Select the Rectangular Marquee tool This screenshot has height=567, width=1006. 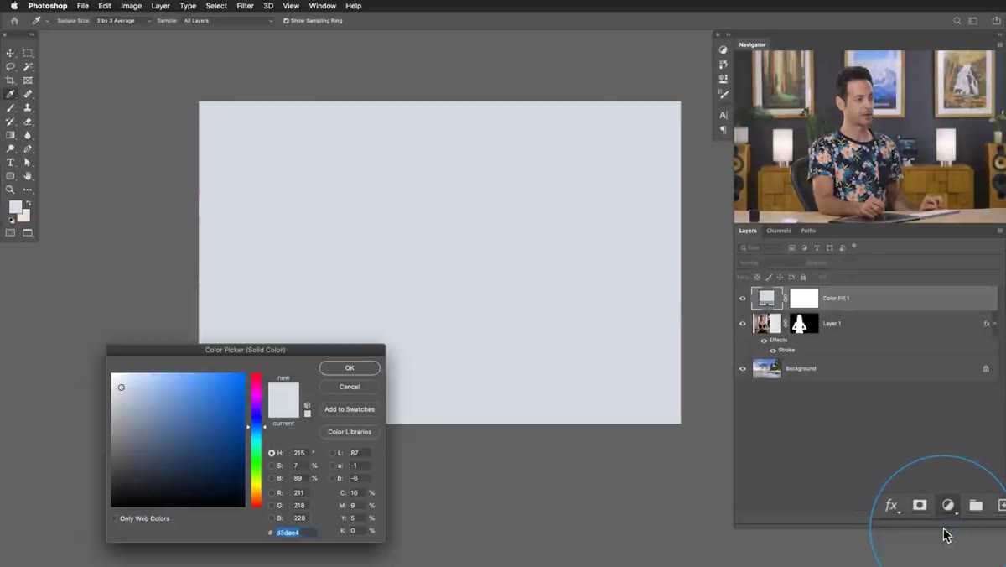pyautogui.click(x=28, y=53)
